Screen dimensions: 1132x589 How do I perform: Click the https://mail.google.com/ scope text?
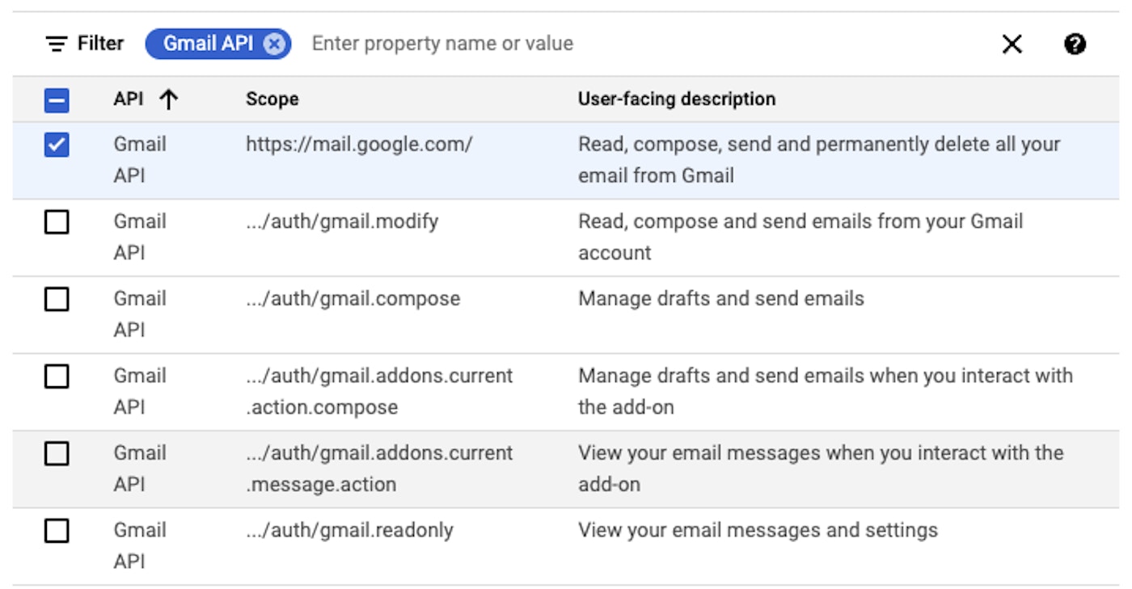(359, 145)
